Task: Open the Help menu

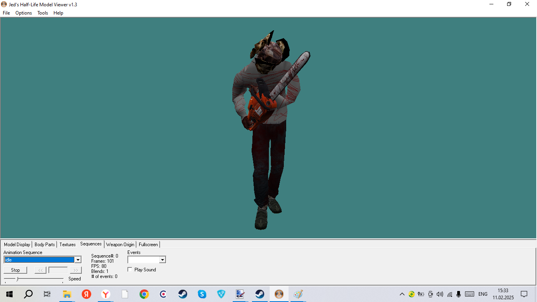Action: (x=58, y=13)
